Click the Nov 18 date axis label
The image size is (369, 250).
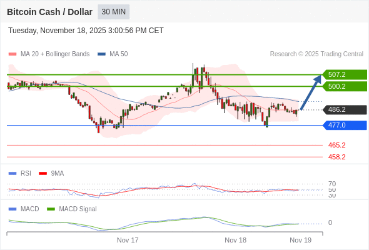click(236, 240)
